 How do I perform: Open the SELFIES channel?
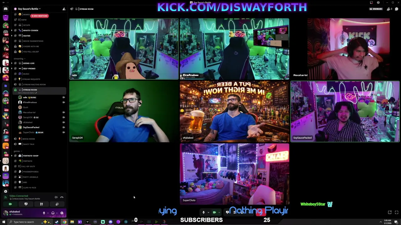[x=39, y=36]
